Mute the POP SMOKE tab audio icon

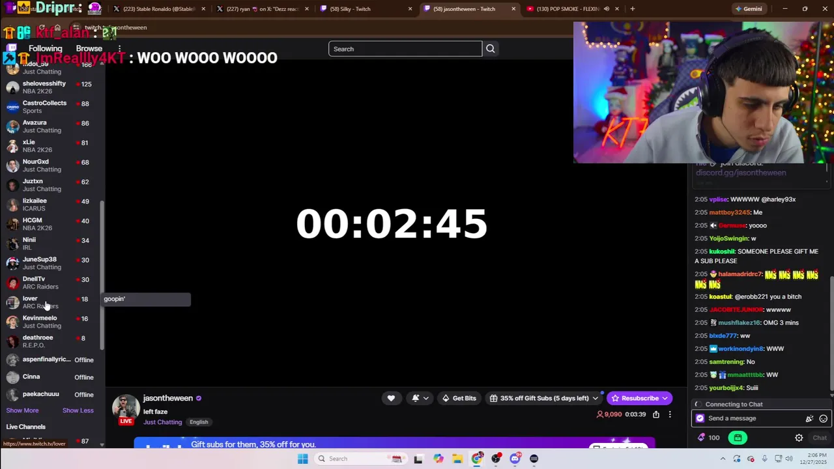(607, 9)
